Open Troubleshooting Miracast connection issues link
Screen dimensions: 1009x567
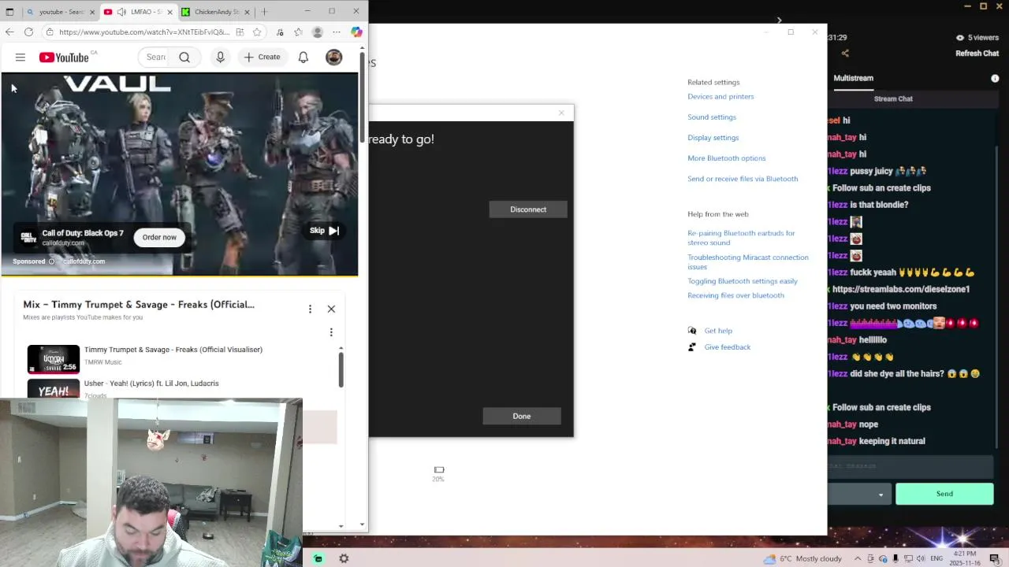(x=748, y=262)
